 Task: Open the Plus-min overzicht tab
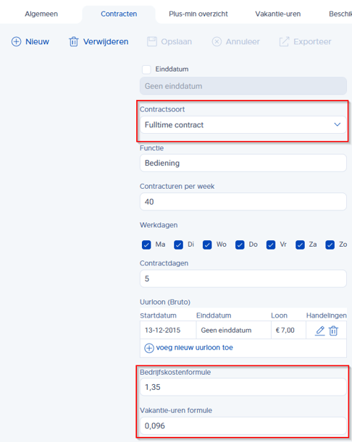[198, 14]
